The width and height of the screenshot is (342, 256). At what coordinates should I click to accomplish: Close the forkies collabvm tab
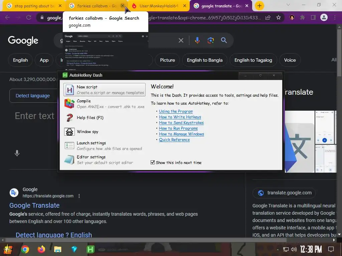(x=123, y=6)
